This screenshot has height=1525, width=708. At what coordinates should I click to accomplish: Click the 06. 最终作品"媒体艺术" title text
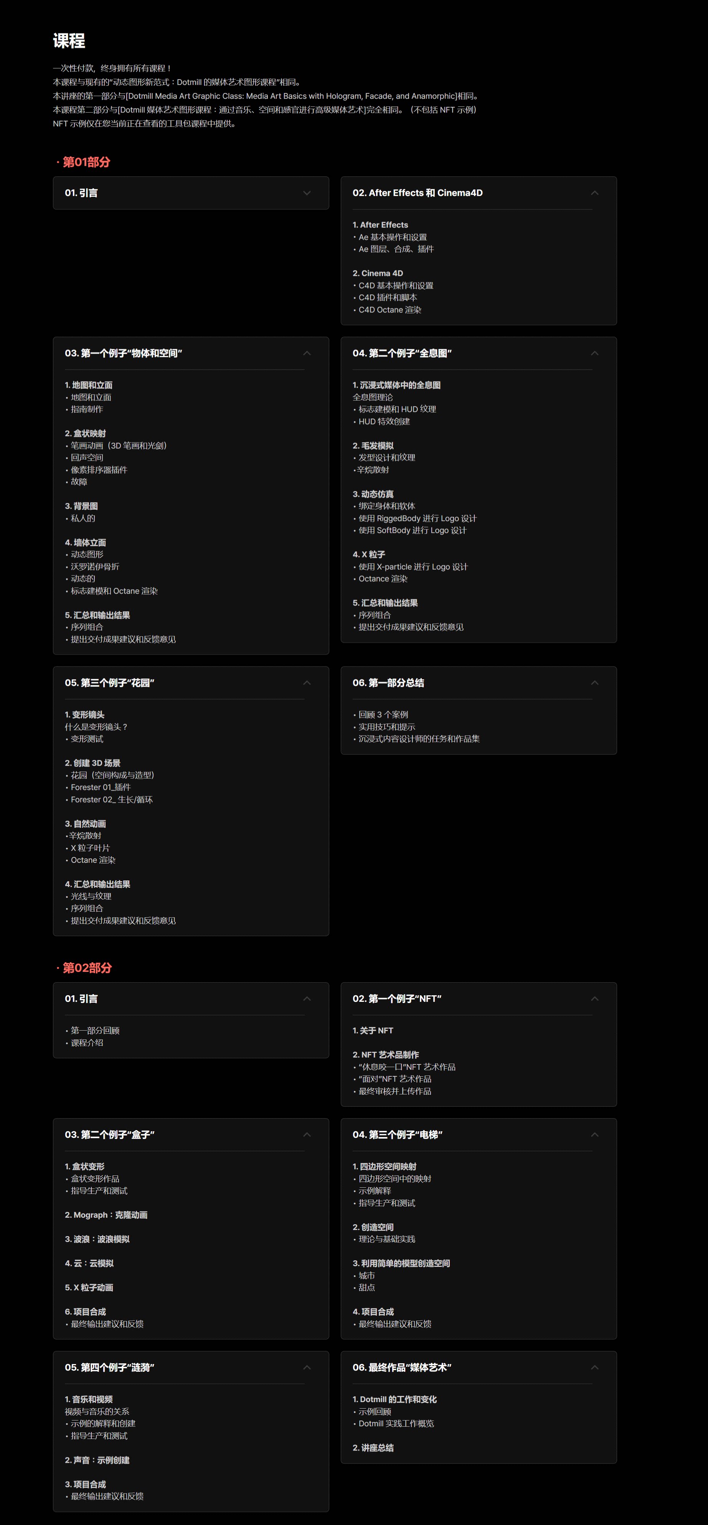[x=402, y=1367]
